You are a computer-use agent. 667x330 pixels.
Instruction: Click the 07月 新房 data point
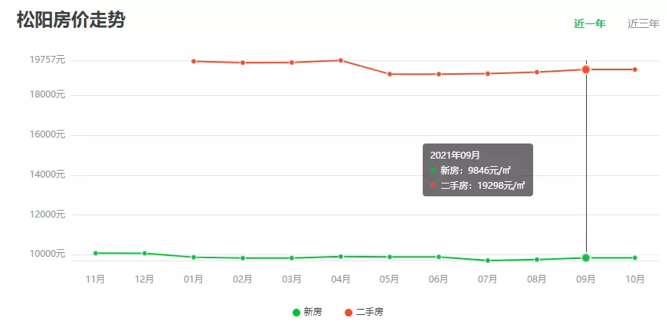(x=488, y=261)
